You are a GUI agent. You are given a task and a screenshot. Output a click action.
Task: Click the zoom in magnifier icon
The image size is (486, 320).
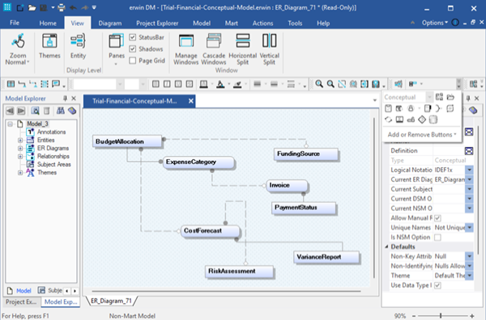[319, 84]
